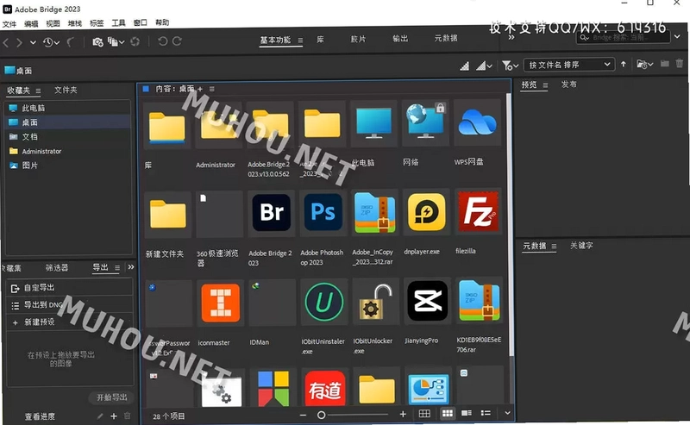Open view options chevron at bottom right
The height and width of the screenshot is (425, 690).
point(507,413)
